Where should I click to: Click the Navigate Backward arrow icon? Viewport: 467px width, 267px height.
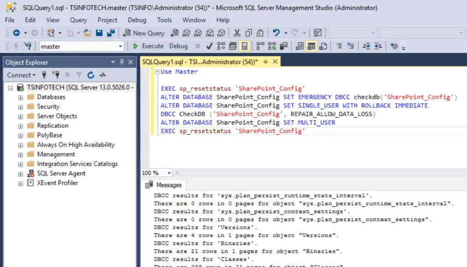click(x=16, y=33)
